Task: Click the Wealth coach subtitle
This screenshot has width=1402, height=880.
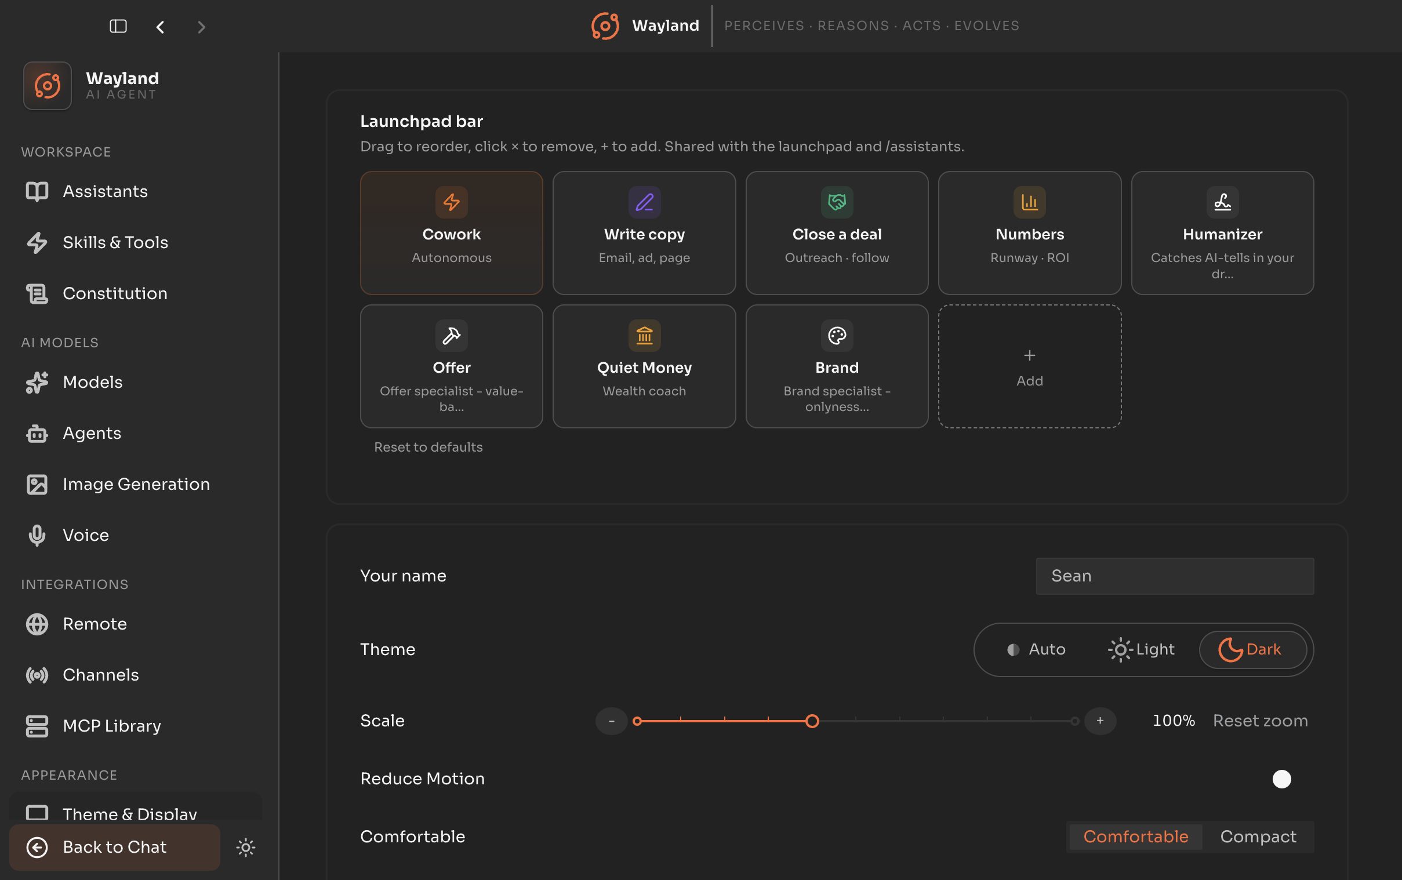Action: tap(644, 391)
